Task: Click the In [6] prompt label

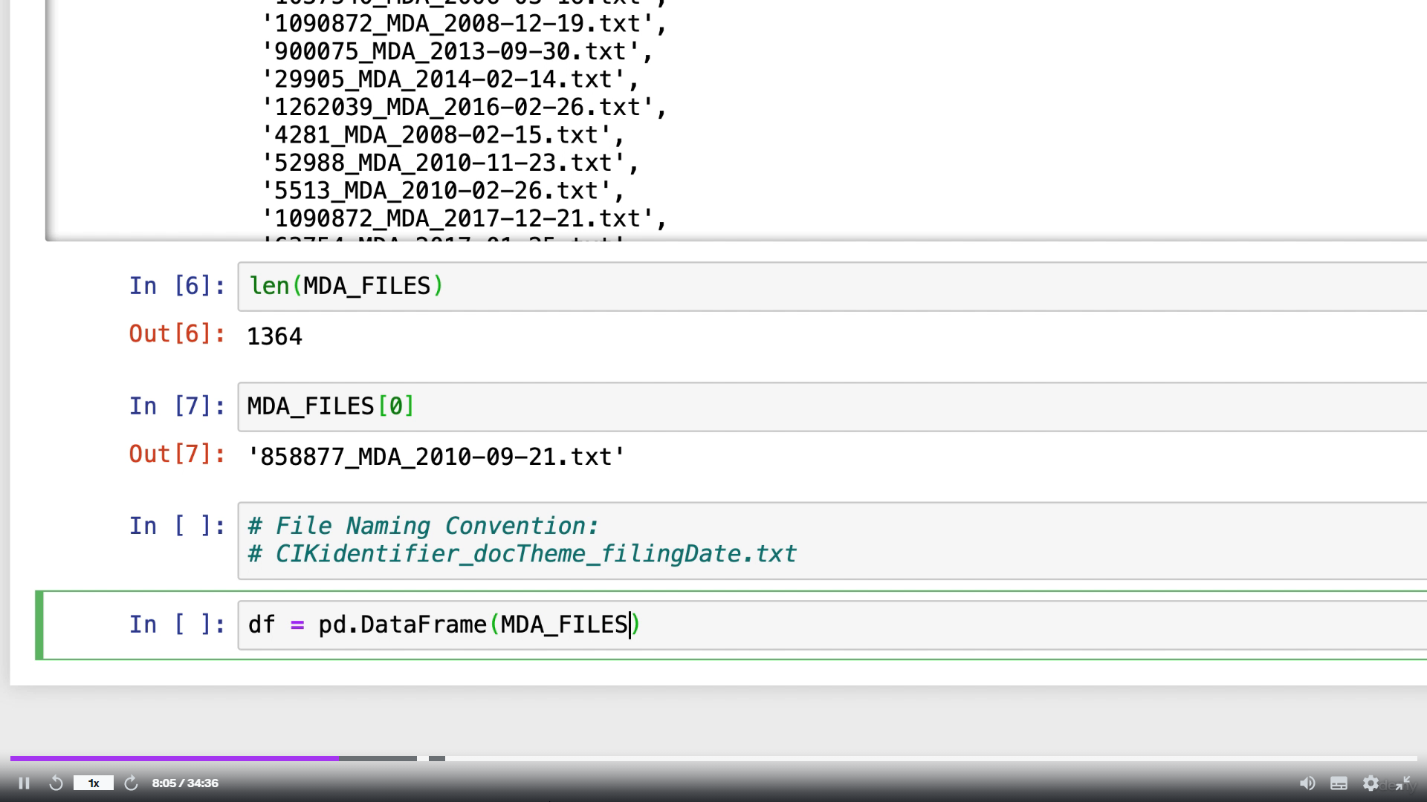Action: click(177, 286)
